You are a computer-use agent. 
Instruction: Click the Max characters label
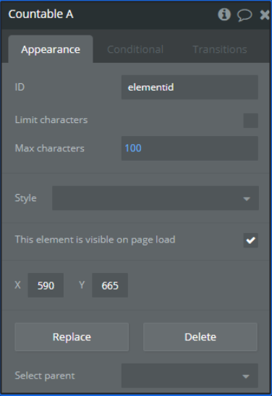pos(49,148)
